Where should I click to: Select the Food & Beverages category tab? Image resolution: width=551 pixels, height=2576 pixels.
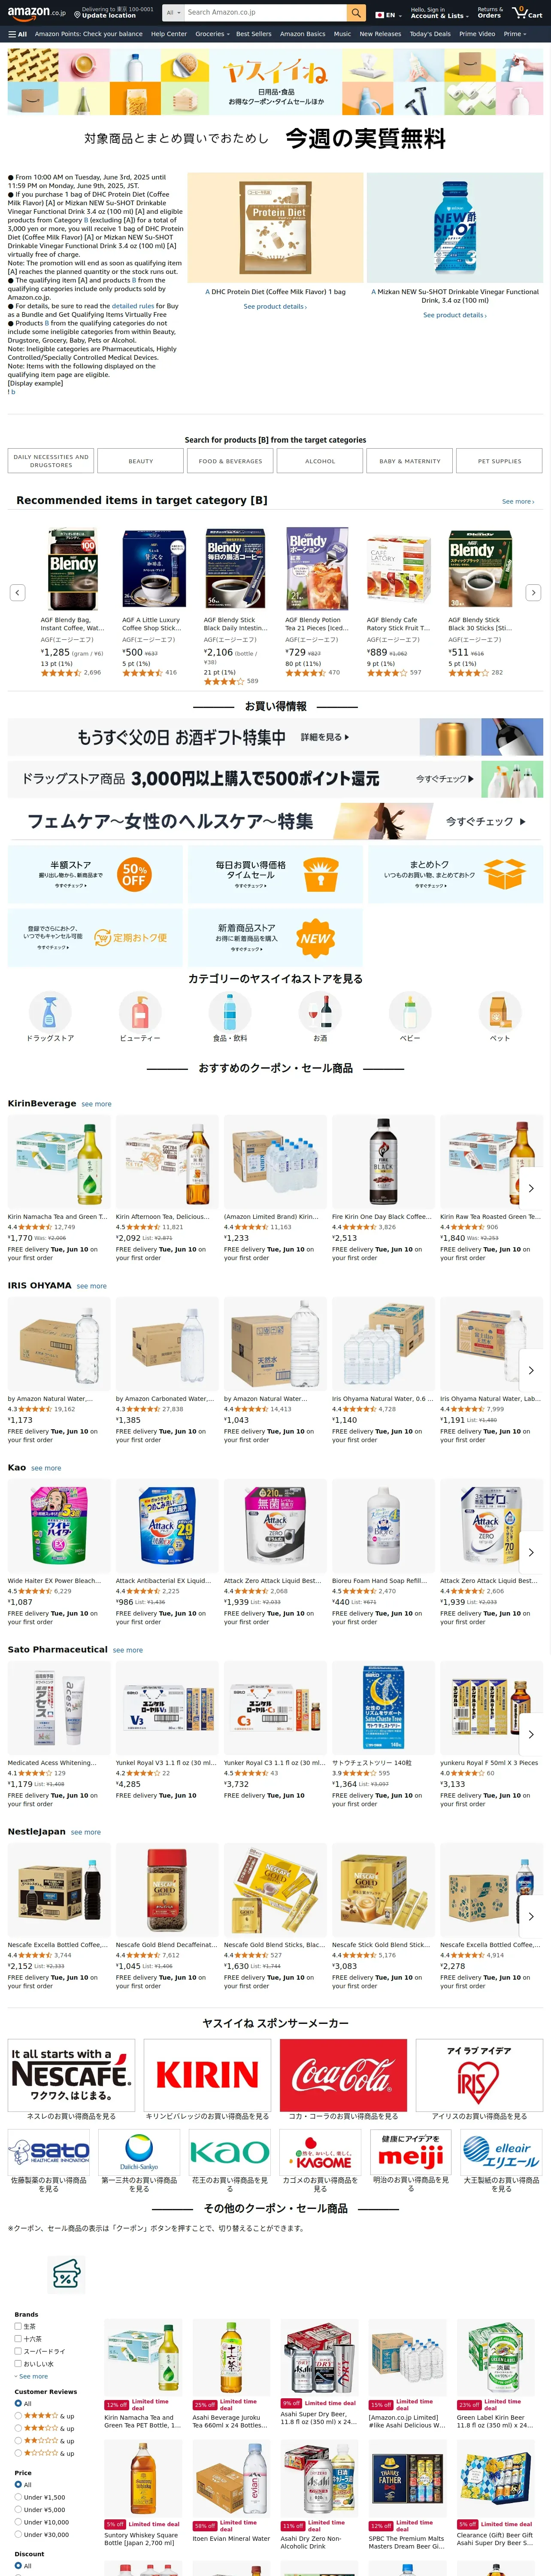coord(230,461)
